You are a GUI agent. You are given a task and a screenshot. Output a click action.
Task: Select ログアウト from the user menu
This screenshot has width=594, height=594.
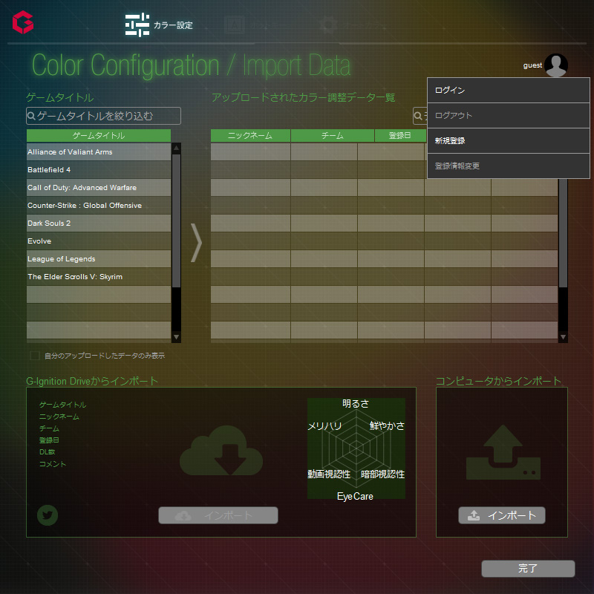509,116
